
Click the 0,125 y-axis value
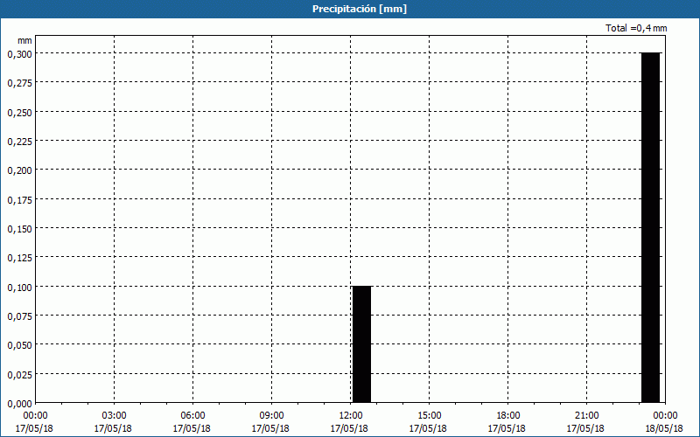coord(19,258)
